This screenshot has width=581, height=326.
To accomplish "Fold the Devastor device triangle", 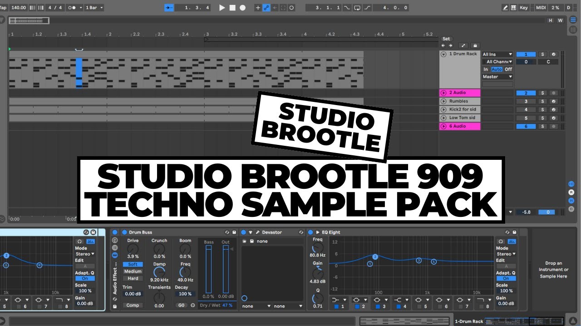I will [250, 232].
